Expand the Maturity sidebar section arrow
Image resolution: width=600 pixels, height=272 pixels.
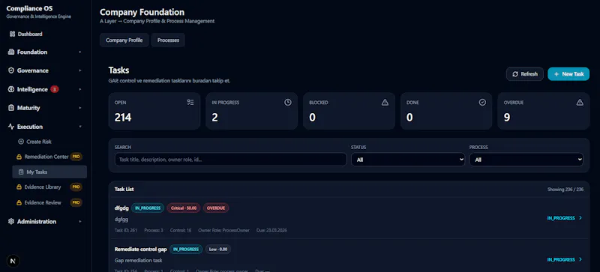[80, 108]
